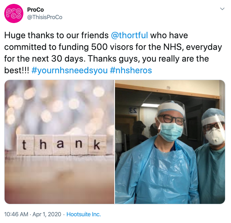Click the blue surgical mask in the photo

point(171,131)
